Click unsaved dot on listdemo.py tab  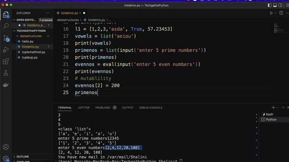[x=84, y=13]
